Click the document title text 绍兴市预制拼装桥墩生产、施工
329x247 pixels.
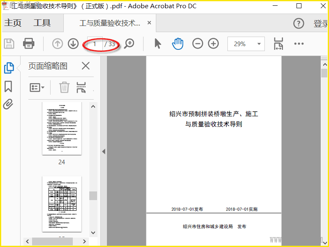(x=213, y=114)
